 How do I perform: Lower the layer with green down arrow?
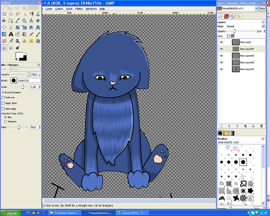pyautogui.click(x=237, y=126)
